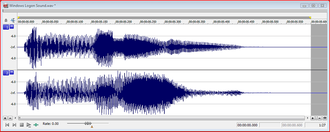Click the Go to End playback button

pyautogui.click(x=14, y=125)
